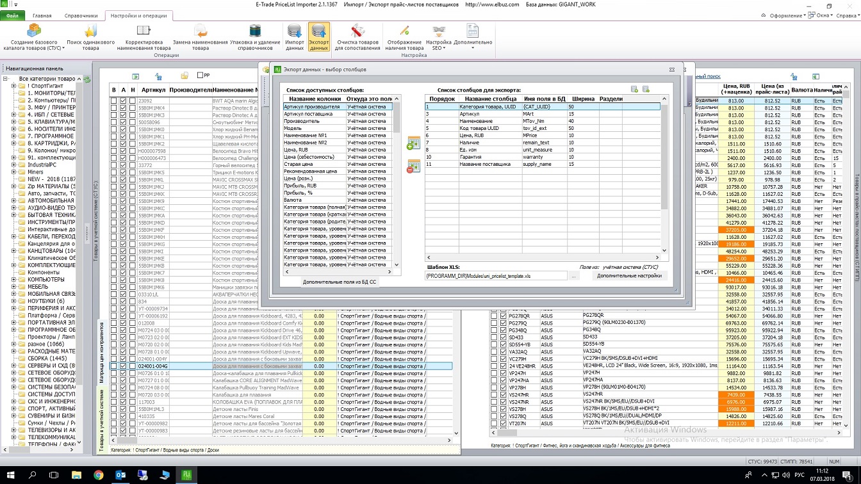Image resolution: width=861 pixels, height=484 pixels.
Task: Click the Шаблон XLS path input field
Action: (x=496, y=276)
